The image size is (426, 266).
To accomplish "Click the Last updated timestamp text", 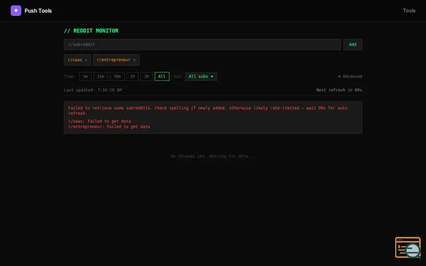I will pyautogui.click(x=93, y=90).
